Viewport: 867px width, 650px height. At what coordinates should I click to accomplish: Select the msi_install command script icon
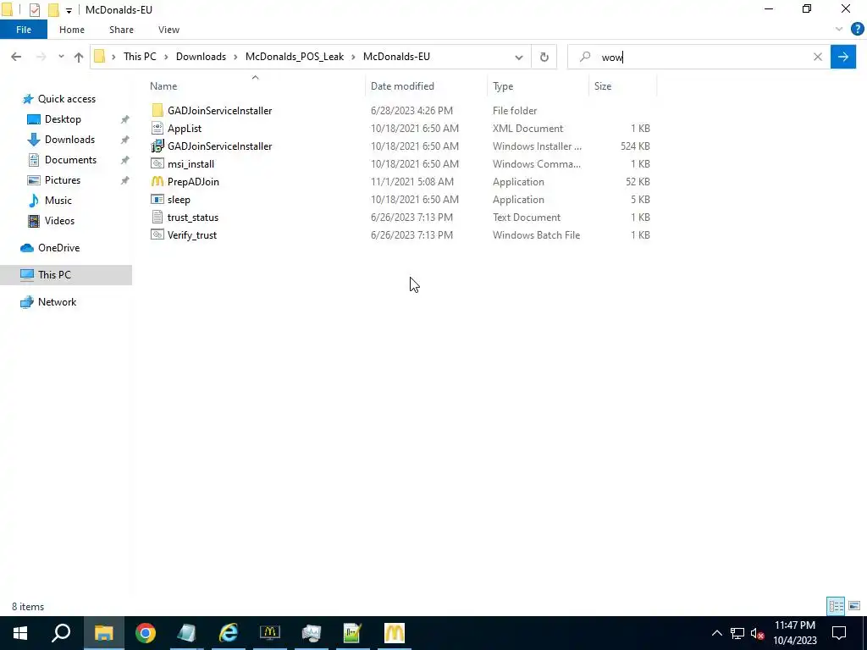point(157,163)
